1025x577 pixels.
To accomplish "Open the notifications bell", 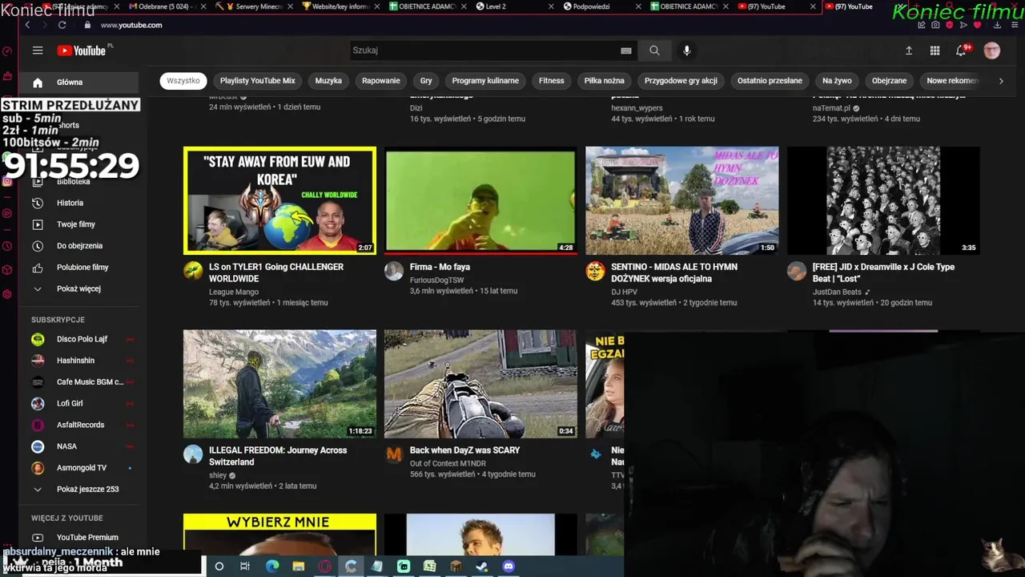I will pyautogui.click(x=961, y=50).
